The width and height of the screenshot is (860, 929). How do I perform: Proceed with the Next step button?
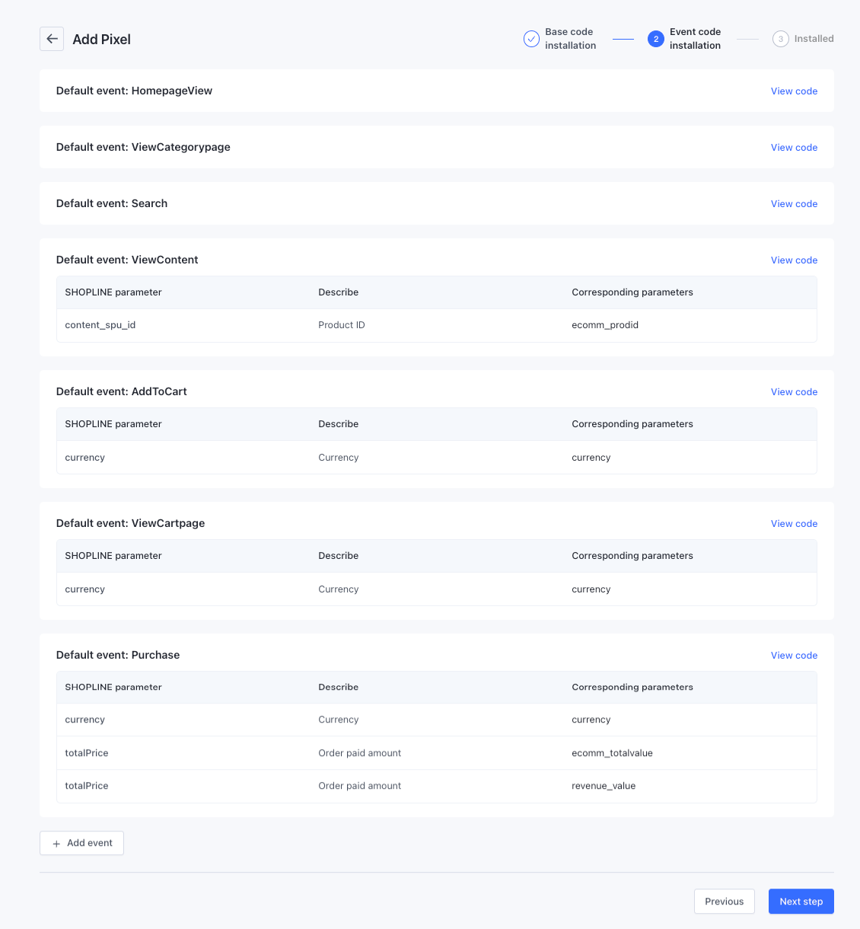(x=801, y=902)
